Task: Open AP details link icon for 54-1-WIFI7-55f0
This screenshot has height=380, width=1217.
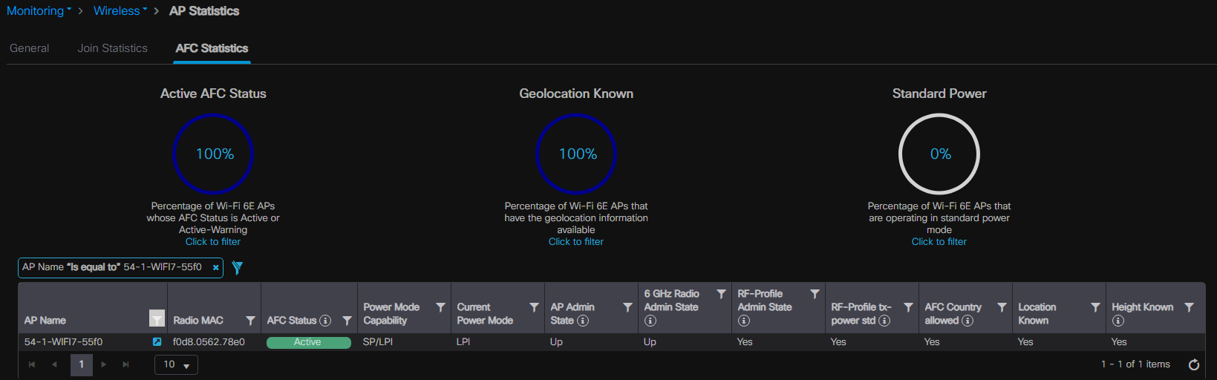Action: [157, 342]
